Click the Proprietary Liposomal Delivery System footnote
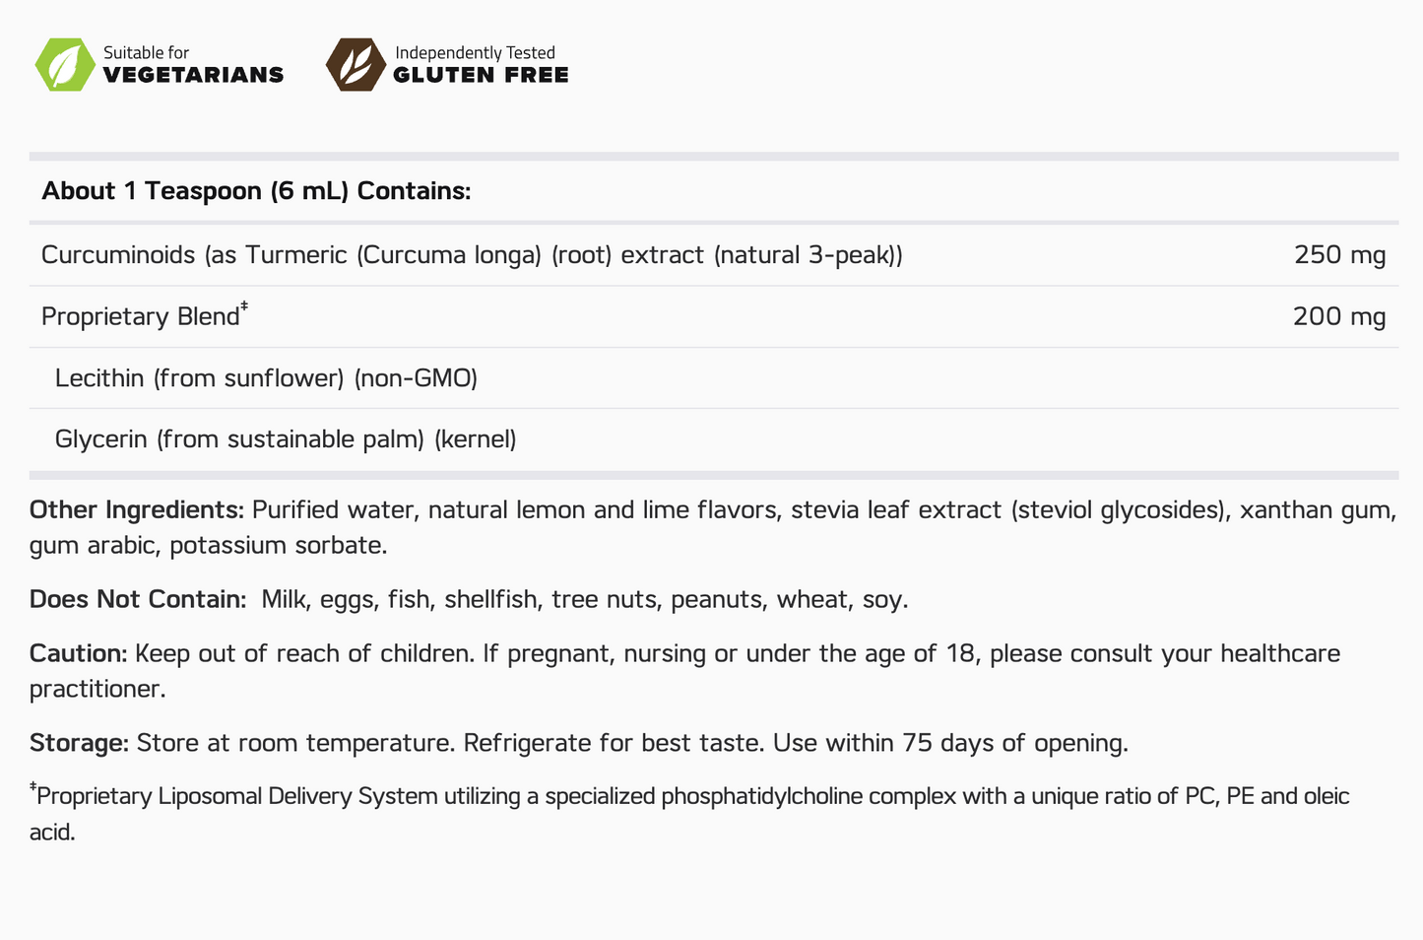Screen dimensions: 1423x940 click(689, 797)
